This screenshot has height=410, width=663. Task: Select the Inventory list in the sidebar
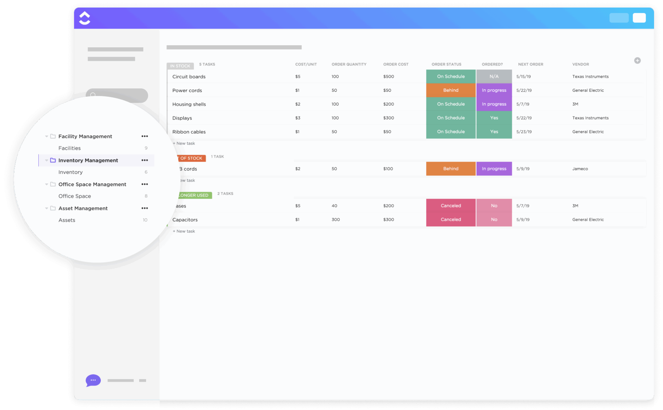click(70, 172)
